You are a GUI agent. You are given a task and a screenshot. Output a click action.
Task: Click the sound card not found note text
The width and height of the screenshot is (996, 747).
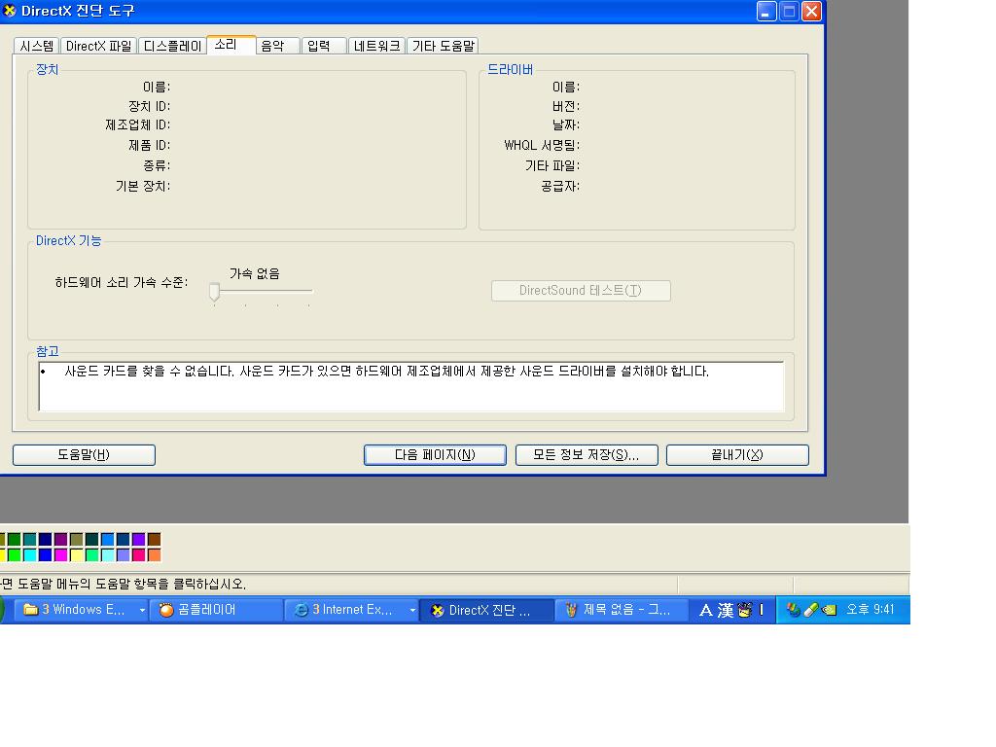coord(386,371)
